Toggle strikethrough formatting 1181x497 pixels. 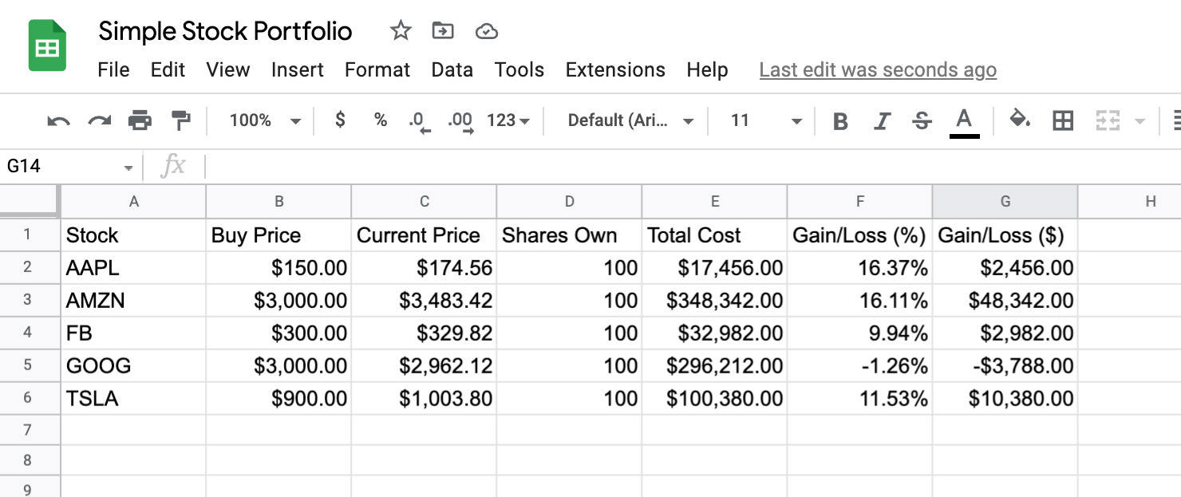[x=922, y=121]
